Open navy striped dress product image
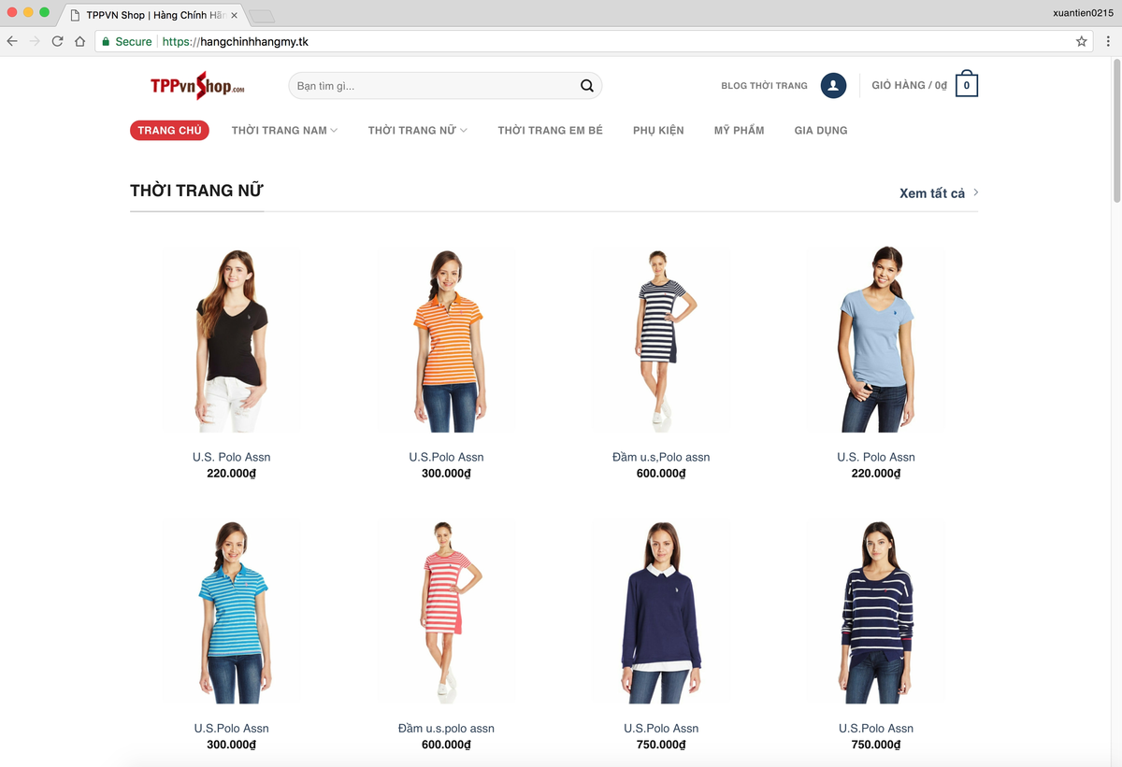This screenshot has height=767, width=1122. point(661,340)
